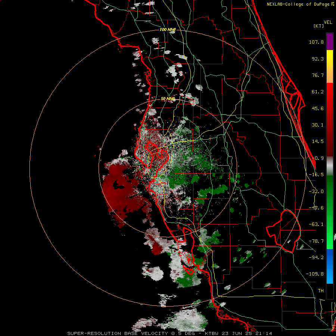Click the 50 NMI range ring label
Viewport: 336px width, 336px height.
coord(168,99)
